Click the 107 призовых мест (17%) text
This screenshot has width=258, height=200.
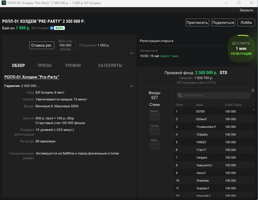pyautogui.click(x=196, y=83)
